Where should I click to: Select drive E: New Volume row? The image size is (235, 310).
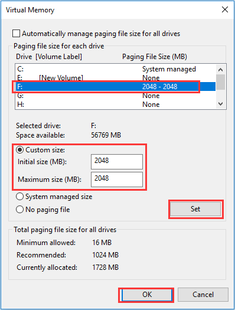[115, 78]
